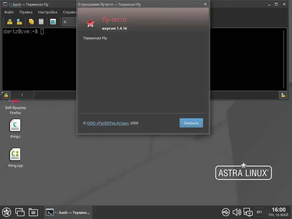Click the версия 1.4.16 text

tap(115, 28)
